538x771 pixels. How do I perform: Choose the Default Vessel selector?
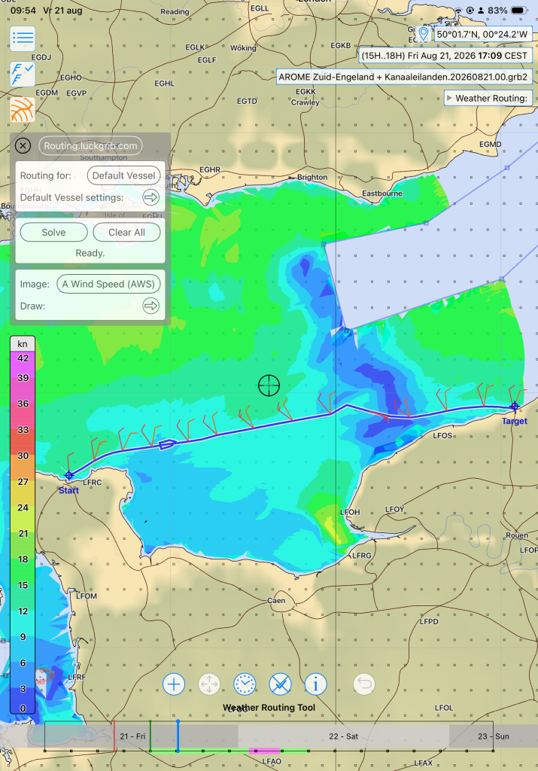[x=124, y=175]
